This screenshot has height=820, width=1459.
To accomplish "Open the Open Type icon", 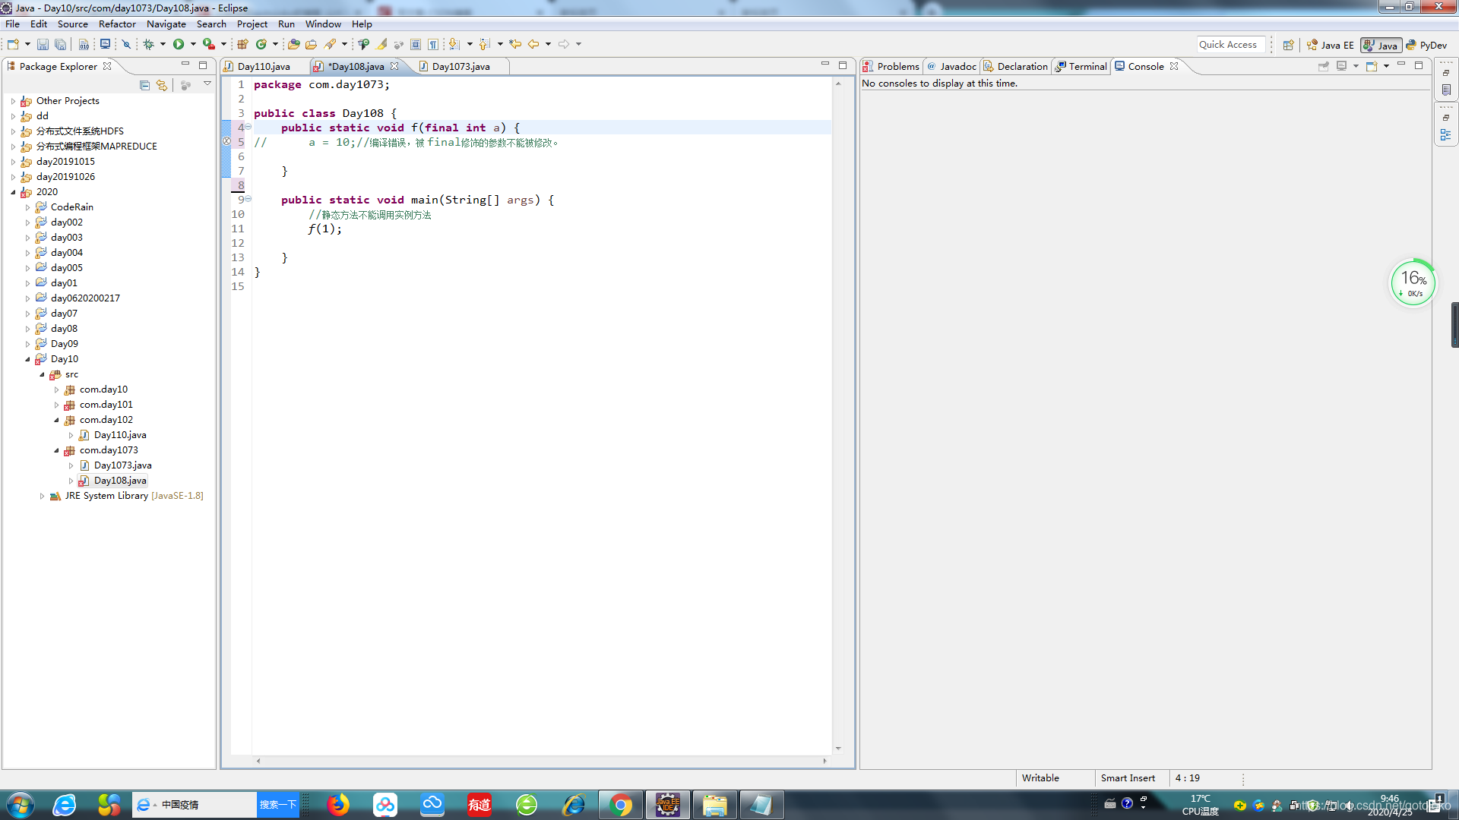I will [x=293, y=44].
